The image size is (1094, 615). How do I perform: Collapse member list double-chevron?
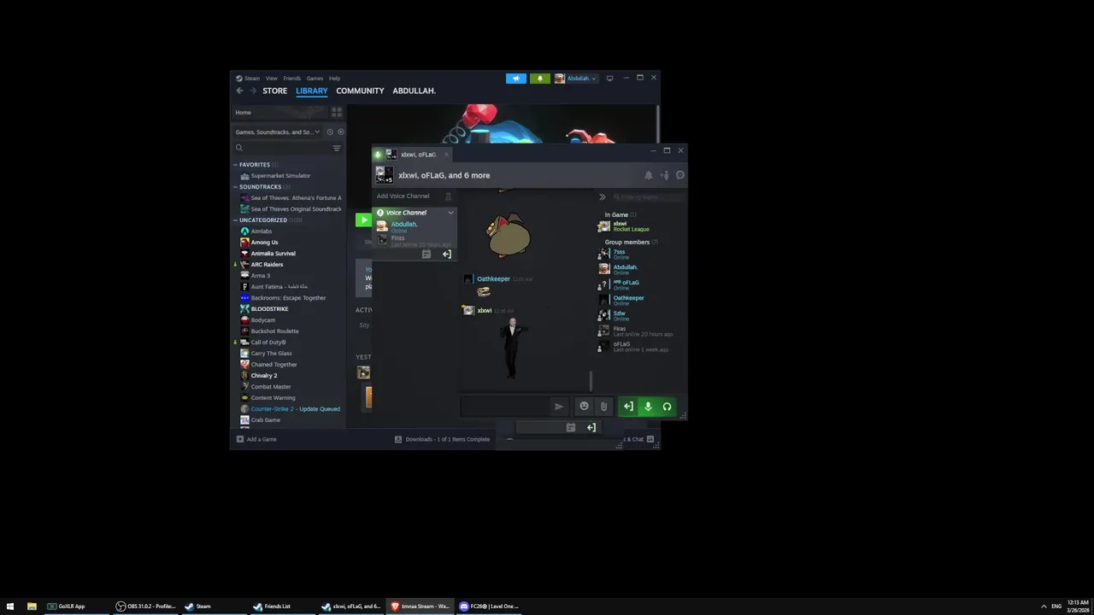pyautogui.click(x=602, y=196)
